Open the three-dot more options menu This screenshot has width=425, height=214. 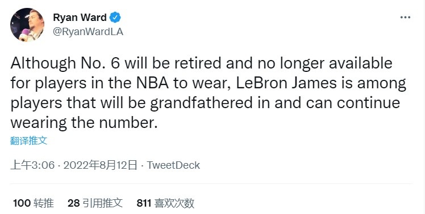tap(405, 18)
